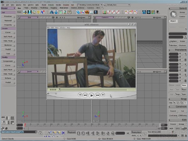Open the Wireframe display menu in Top viewport
This screenshot has width=188, height=141.
81,18
